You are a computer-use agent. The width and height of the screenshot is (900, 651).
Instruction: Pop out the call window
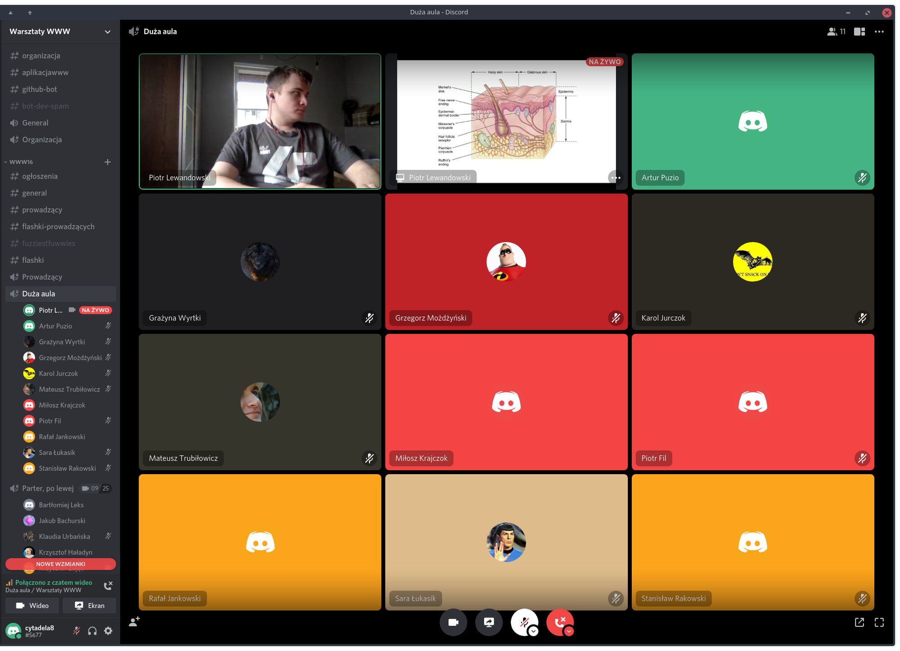[859, 622]
